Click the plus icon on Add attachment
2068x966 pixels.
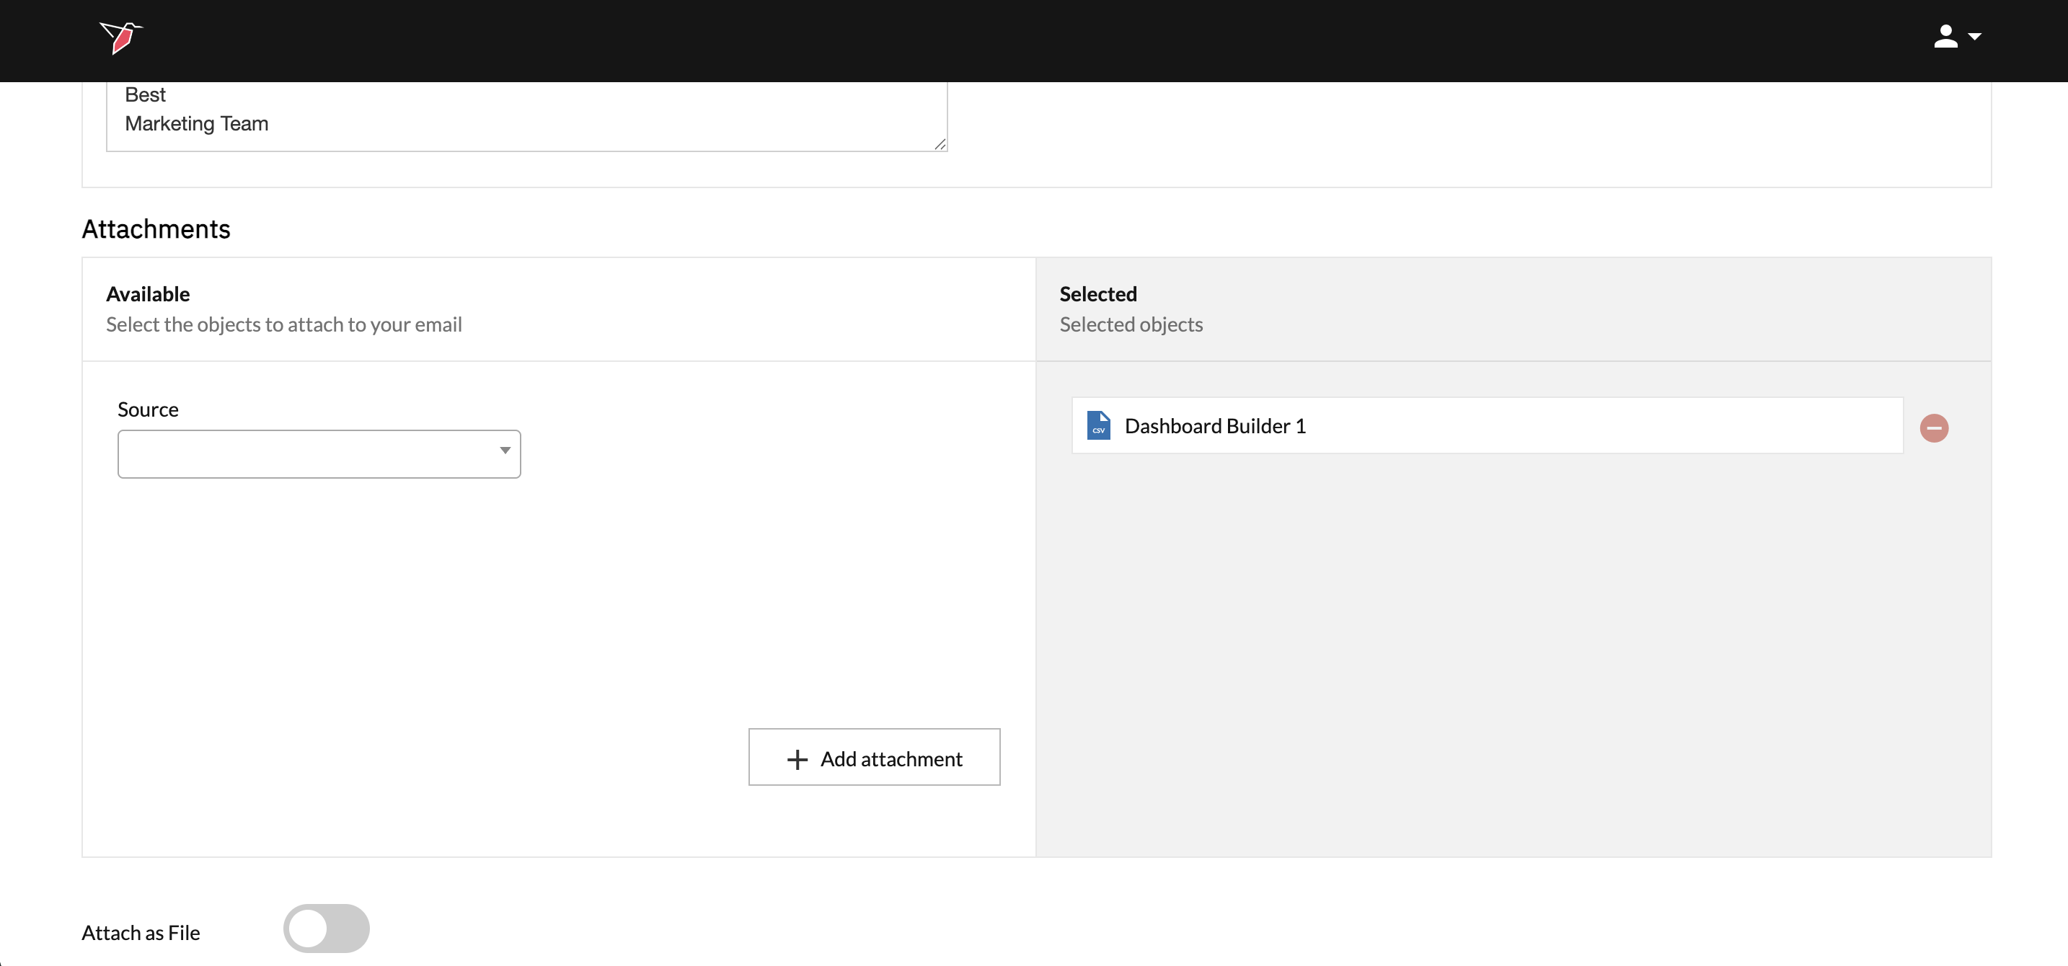(797, 759)
